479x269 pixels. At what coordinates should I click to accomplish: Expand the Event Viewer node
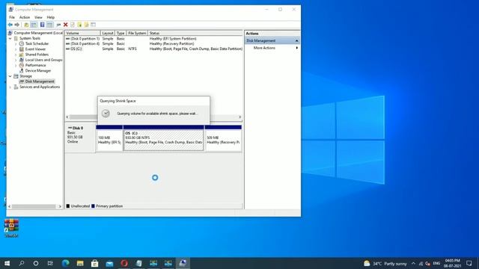(x=16, y=49)
